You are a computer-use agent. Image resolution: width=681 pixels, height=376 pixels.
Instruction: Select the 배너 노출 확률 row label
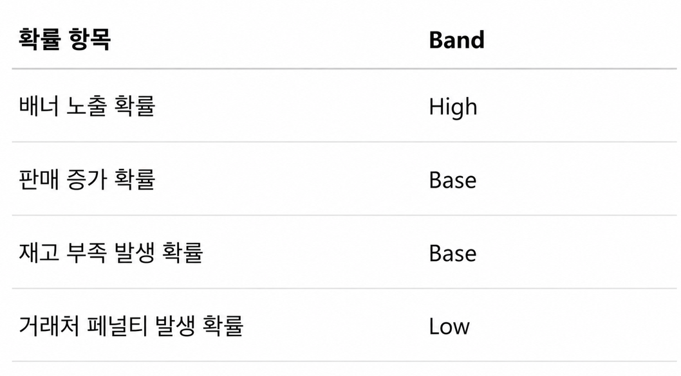pyautogui.click(x=87, y=106)
